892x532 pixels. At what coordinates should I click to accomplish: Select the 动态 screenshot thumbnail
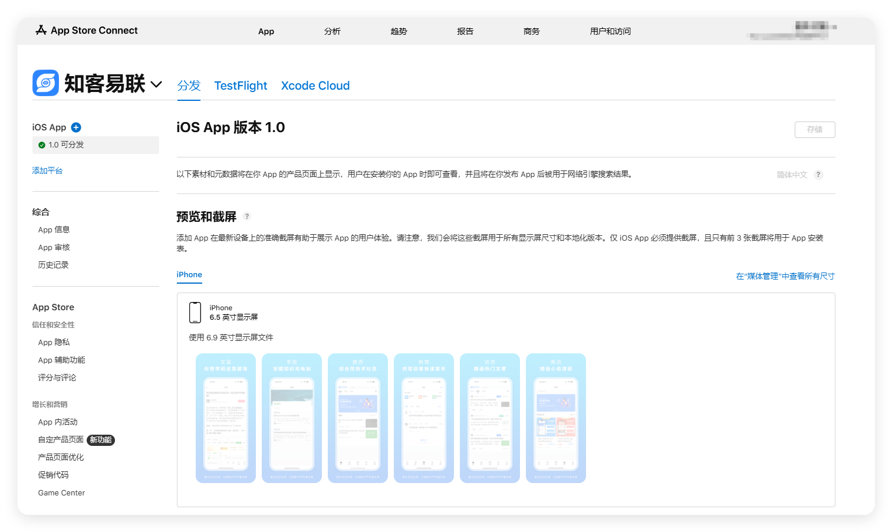(x=490, y=418)
